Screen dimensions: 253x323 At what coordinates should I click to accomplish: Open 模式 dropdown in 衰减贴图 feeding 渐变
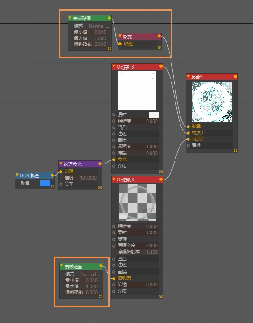(99, 26)
